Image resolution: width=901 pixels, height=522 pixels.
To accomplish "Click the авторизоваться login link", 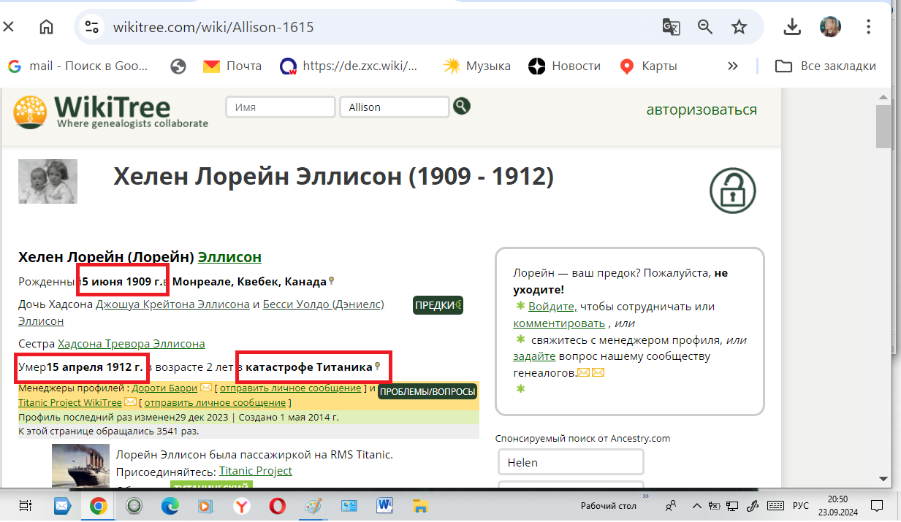I will [x=701, y=110].
